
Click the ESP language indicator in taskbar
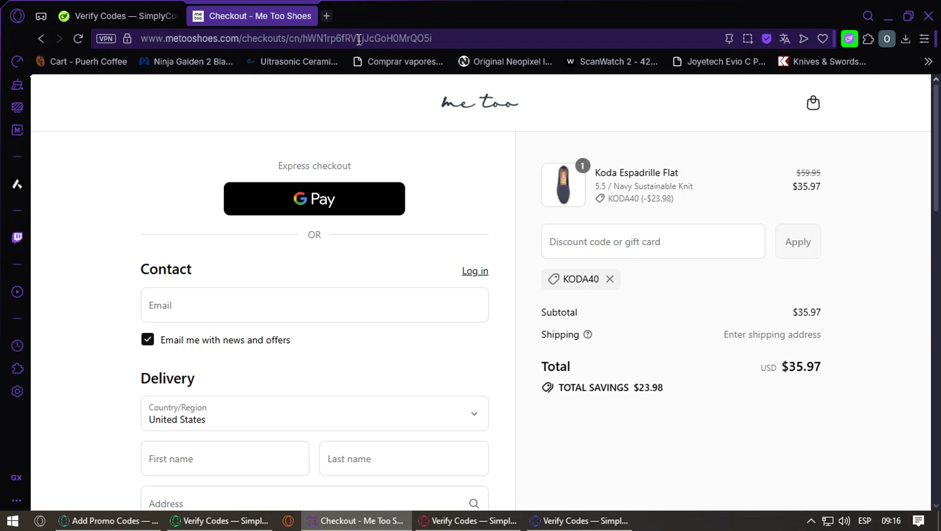click(x=864, y=521)
